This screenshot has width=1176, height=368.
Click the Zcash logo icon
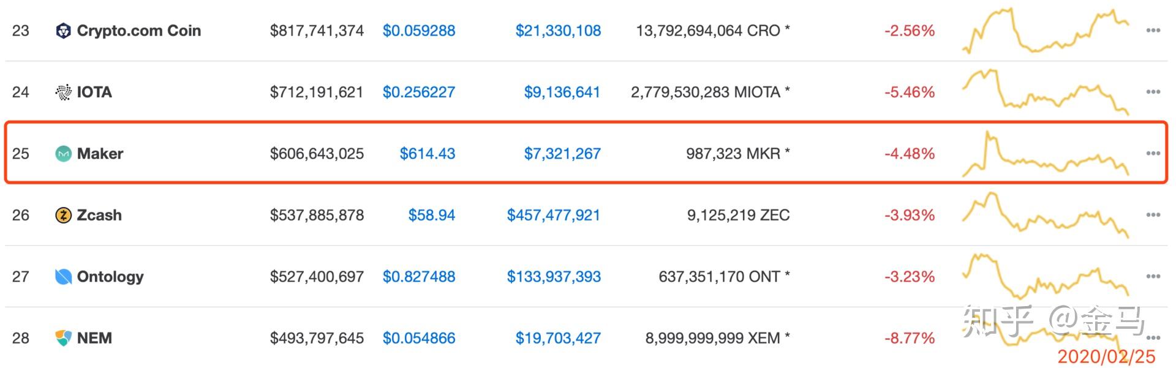click(x=63, y=216)
